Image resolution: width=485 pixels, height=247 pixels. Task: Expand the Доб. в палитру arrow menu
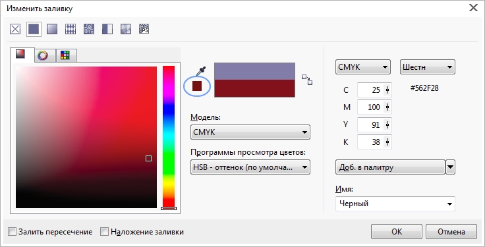coord(450,167)
